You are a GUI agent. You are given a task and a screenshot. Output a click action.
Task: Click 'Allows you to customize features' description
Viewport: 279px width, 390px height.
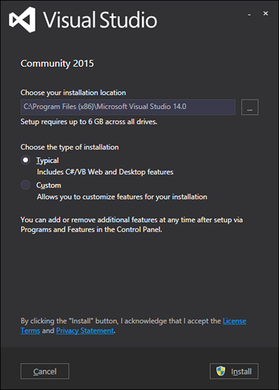122,197
